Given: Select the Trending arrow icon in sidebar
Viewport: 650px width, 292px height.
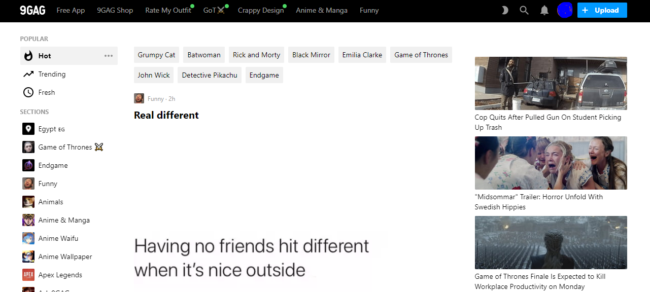Looking at the screenshot, I should pyautogui.click(x=28, y=74).
